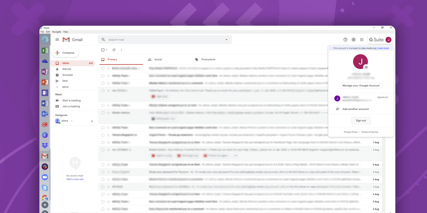Show search options dropdown arrow
427x213 pixels.
(x=226, y=40)
